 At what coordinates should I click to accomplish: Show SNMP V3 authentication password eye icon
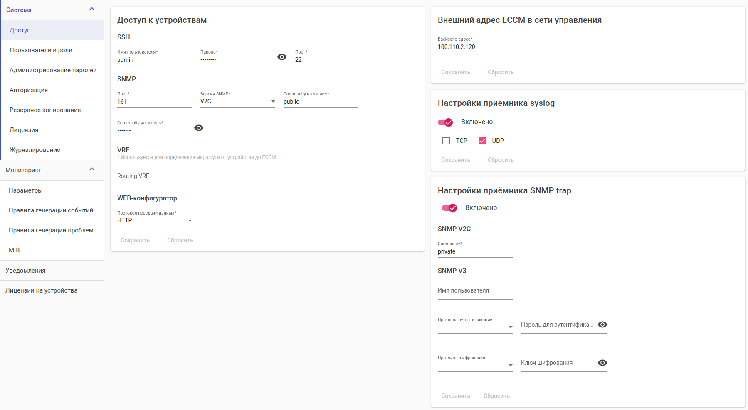[x=602, y=325]
